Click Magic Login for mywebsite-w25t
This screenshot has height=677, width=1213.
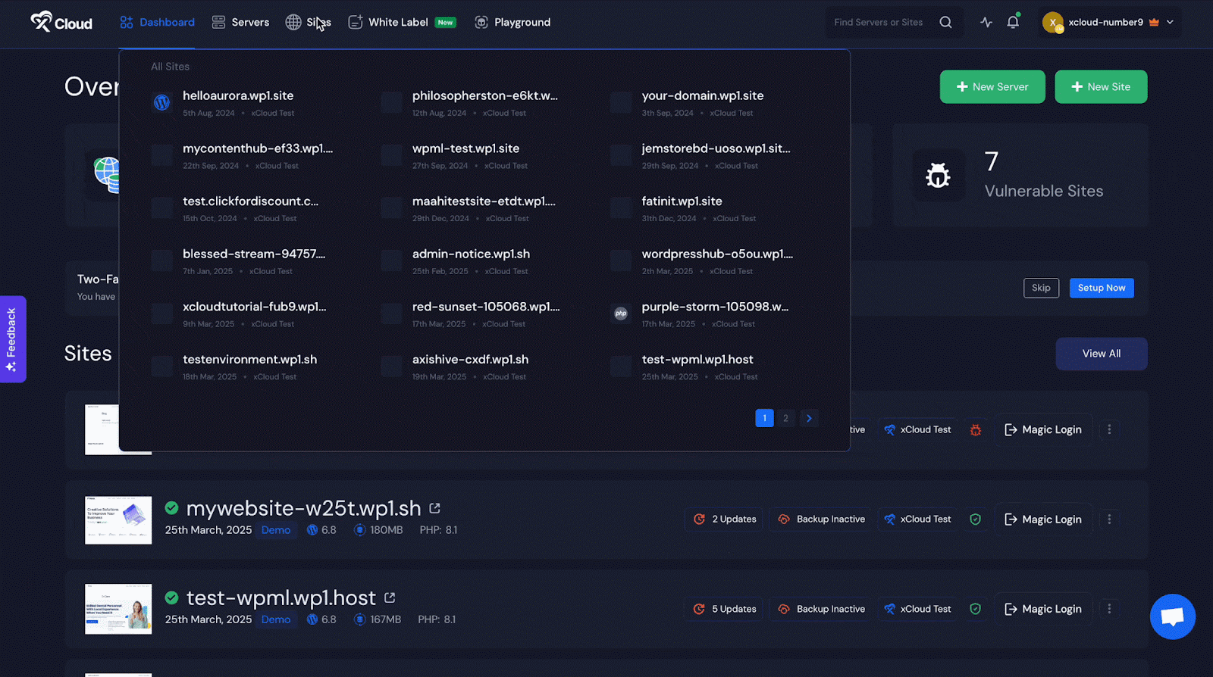(x=1043, y=519)
